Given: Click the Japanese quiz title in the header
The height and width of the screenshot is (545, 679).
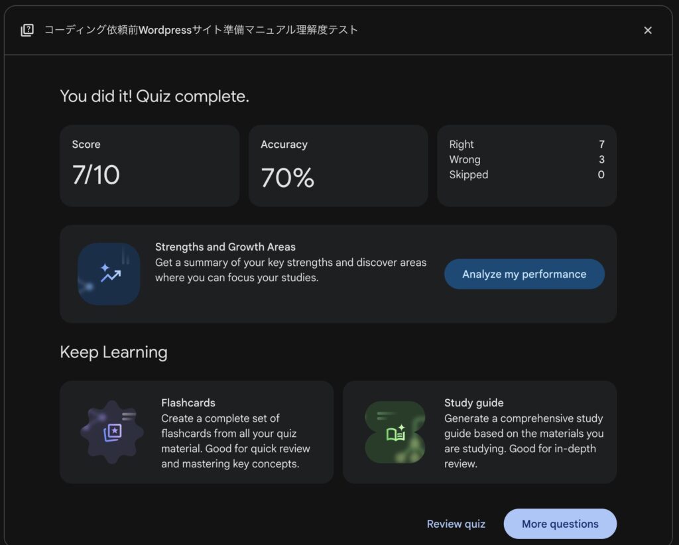Looking at the screenshot, I should [201, 30].
